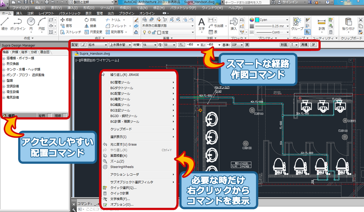
Task: Open the 径 50 diameter dropdown
Action: (x=170, y=44)
